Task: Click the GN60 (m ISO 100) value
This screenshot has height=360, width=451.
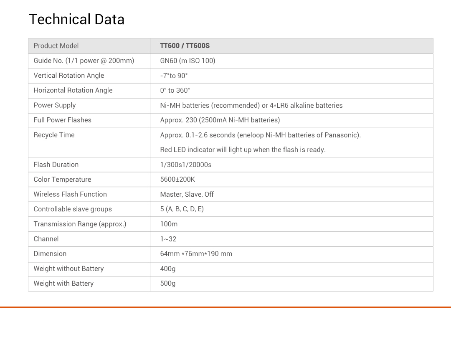Action: [x=187, y=61]
